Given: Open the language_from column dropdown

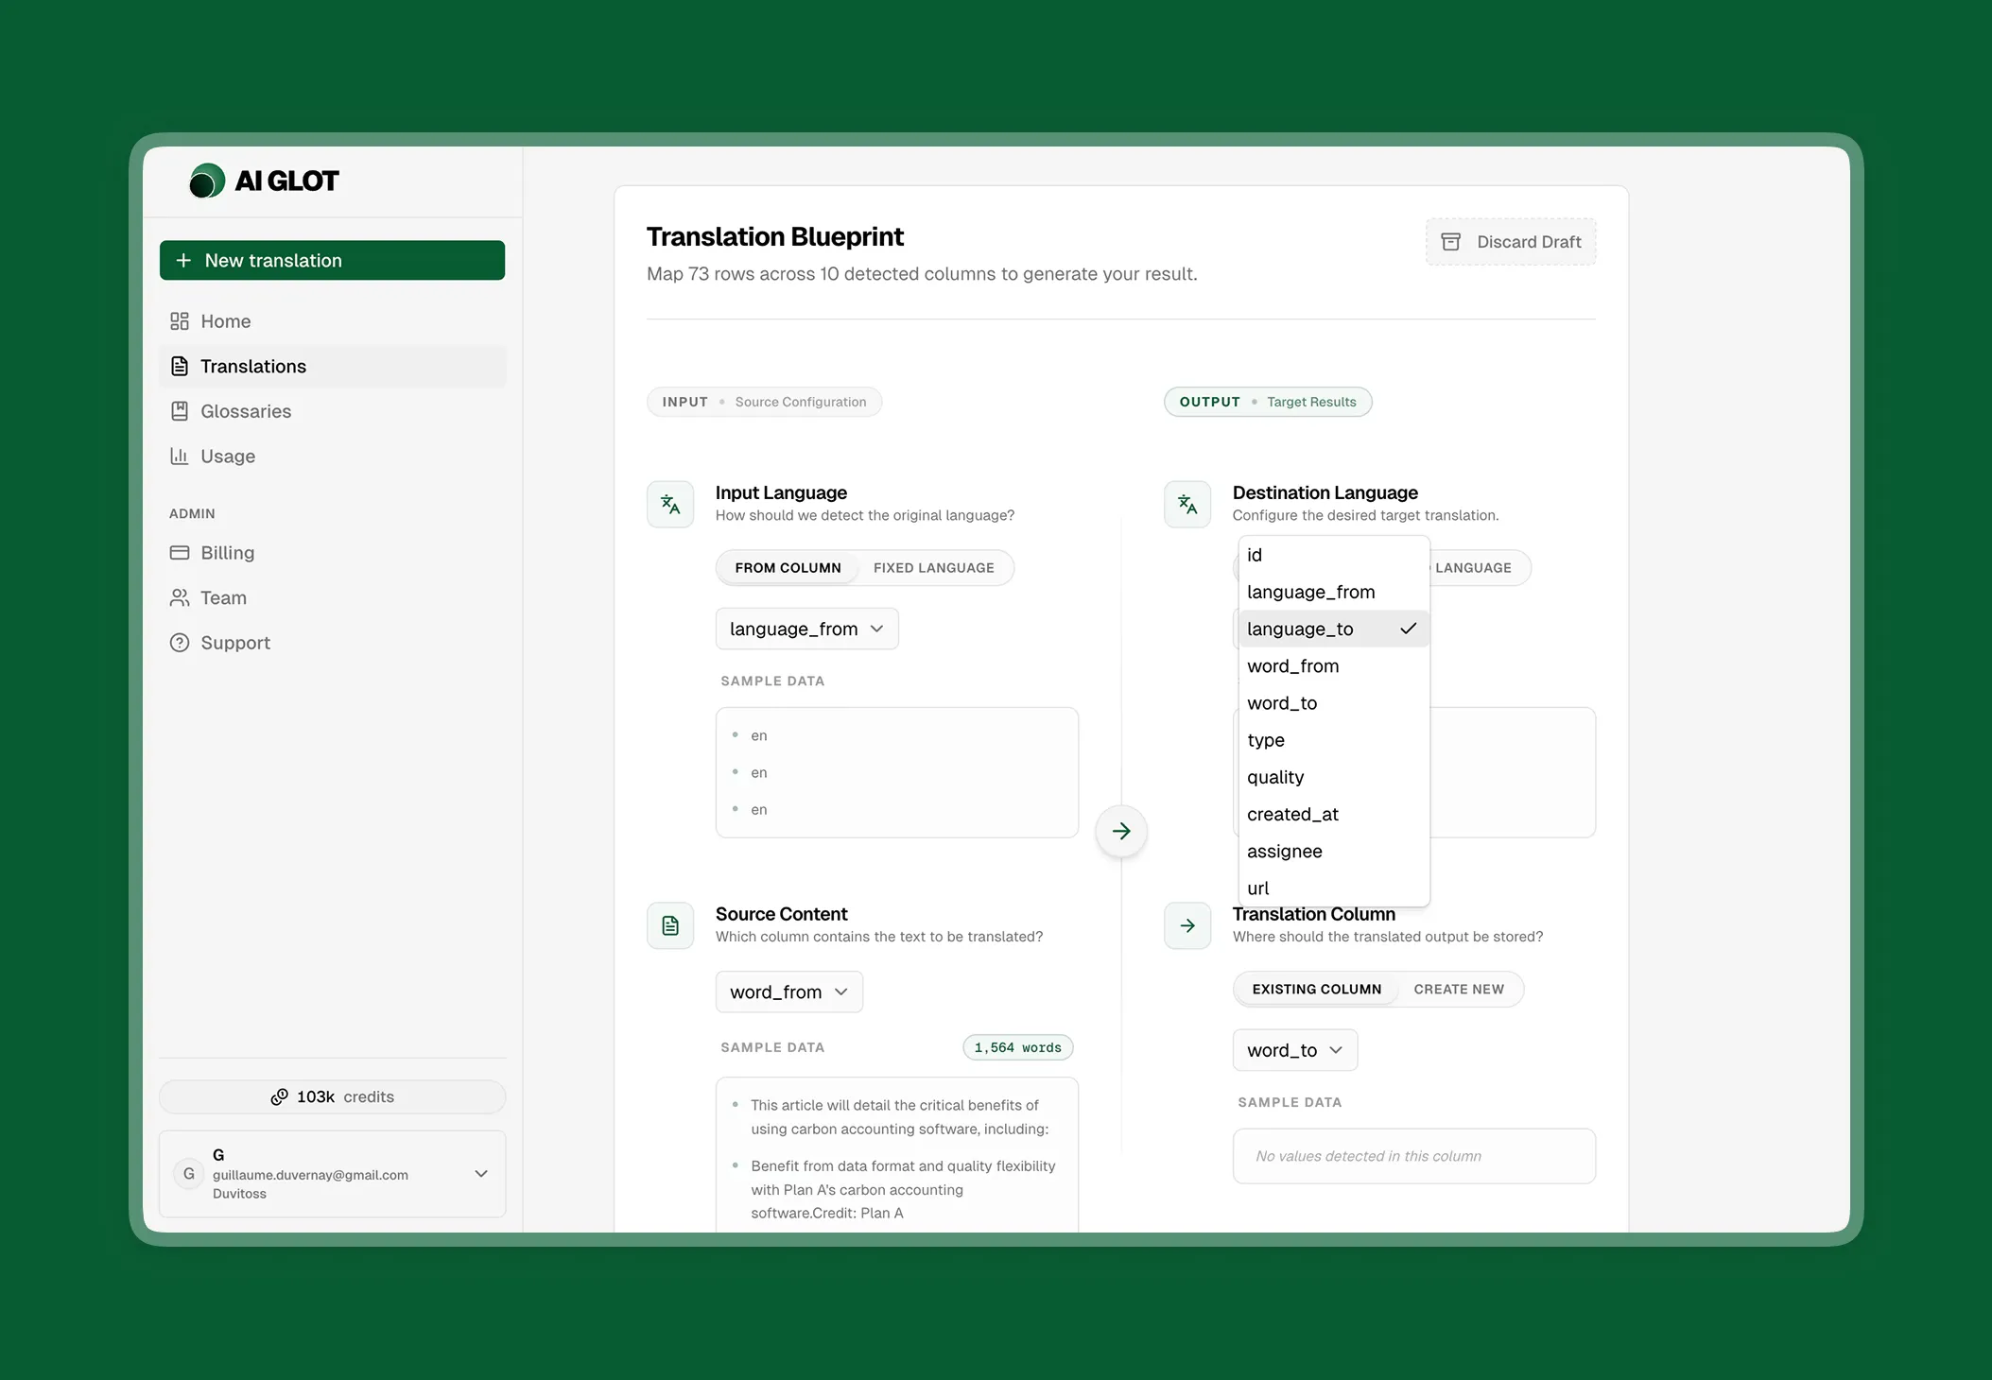Looking at the screenshot, I should [806, 629].
